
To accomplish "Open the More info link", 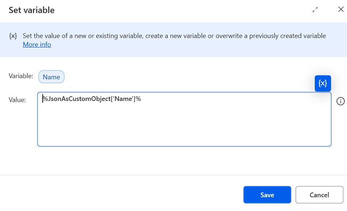I will point(37,45).
